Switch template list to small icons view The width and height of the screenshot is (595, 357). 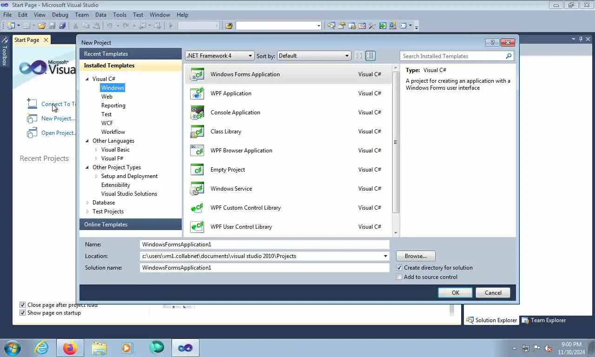click(359, 56)
